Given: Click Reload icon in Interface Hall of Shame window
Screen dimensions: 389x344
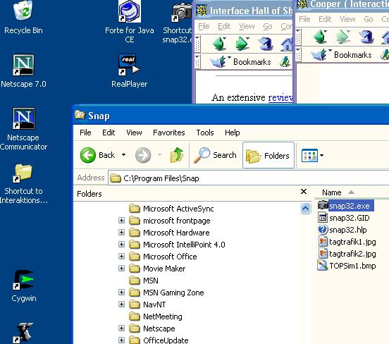Looking at the screenshot, I should (x=266, y=44).
